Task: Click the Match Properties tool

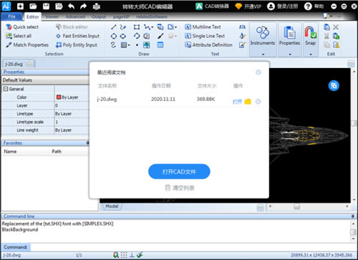Action: 27,45
